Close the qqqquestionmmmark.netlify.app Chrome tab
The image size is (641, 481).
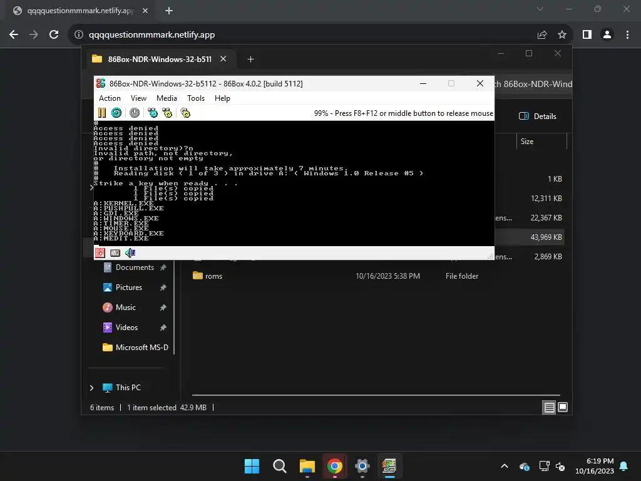click(145, 11)
